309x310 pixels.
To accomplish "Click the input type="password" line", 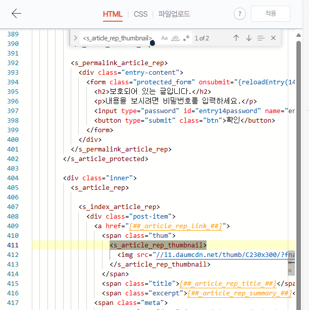I will point(194,111).
